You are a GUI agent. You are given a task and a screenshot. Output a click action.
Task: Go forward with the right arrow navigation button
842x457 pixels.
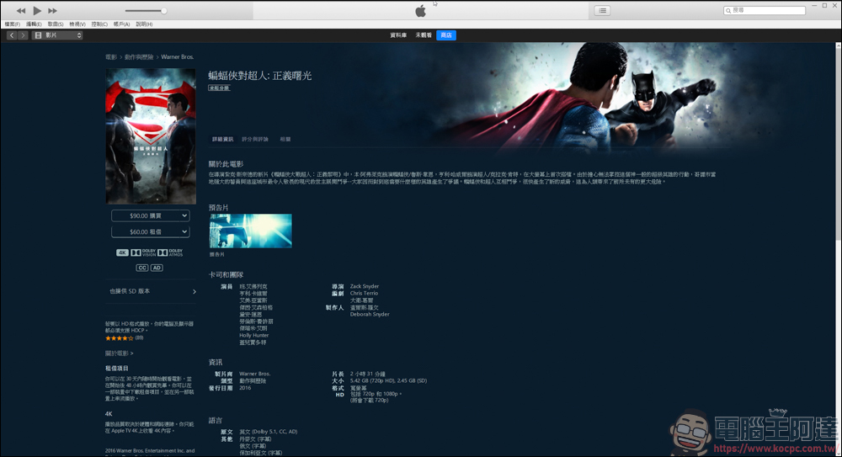(x=23, y=35)
